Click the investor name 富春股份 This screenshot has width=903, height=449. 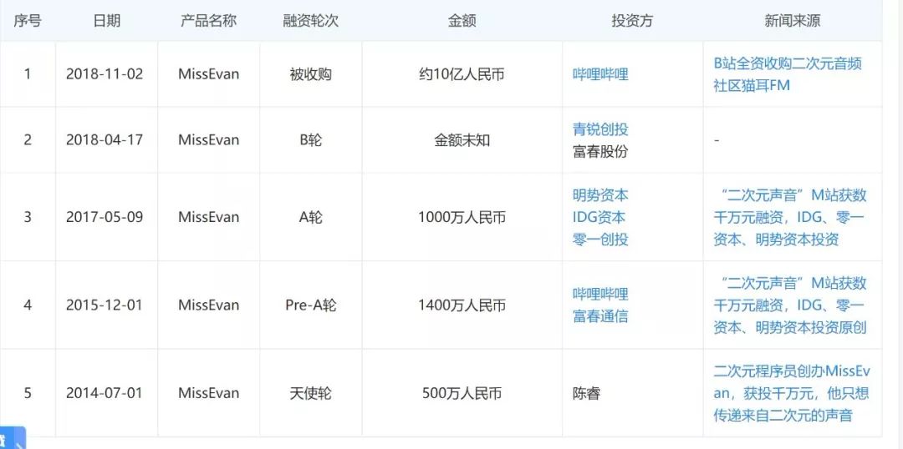click(600, 151)
